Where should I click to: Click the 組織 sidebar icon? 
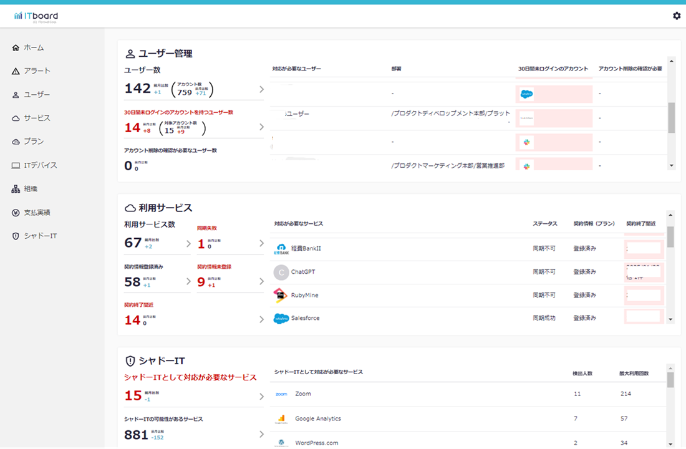point(14,188)
